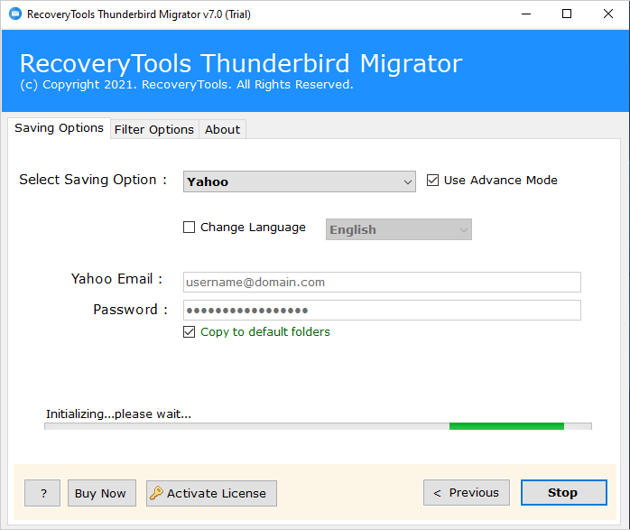Uncheck Copy to default folders

tap(190, 332)
